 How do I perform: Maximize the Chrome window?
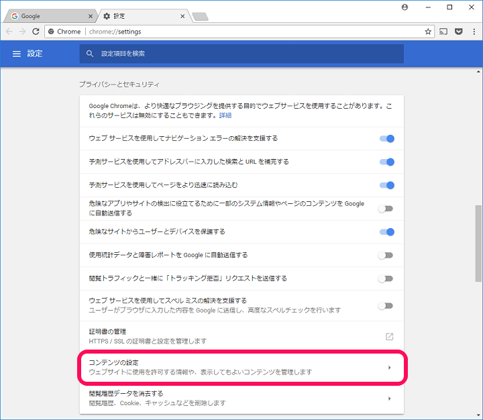tap(449, 7)
